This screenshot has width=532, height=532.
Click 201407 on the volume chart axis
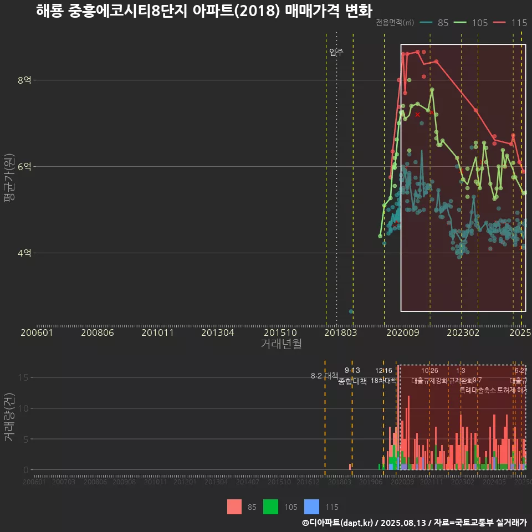click(247, 482)
